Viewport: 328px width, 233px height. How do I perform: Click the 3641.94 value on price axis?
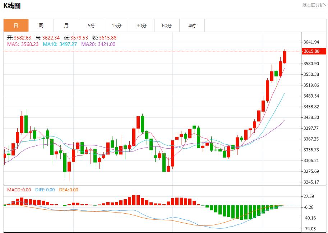coord(311,42)
